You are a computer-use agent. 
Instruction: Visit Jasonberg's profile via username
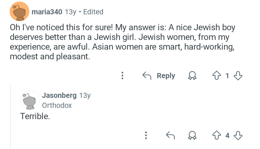[59, 95]
